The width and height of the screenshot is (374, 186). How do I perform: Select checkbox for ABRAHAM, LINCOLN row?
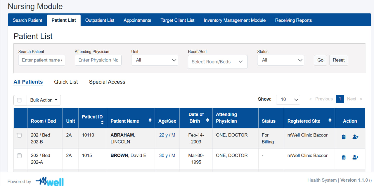tap(19, 135)
